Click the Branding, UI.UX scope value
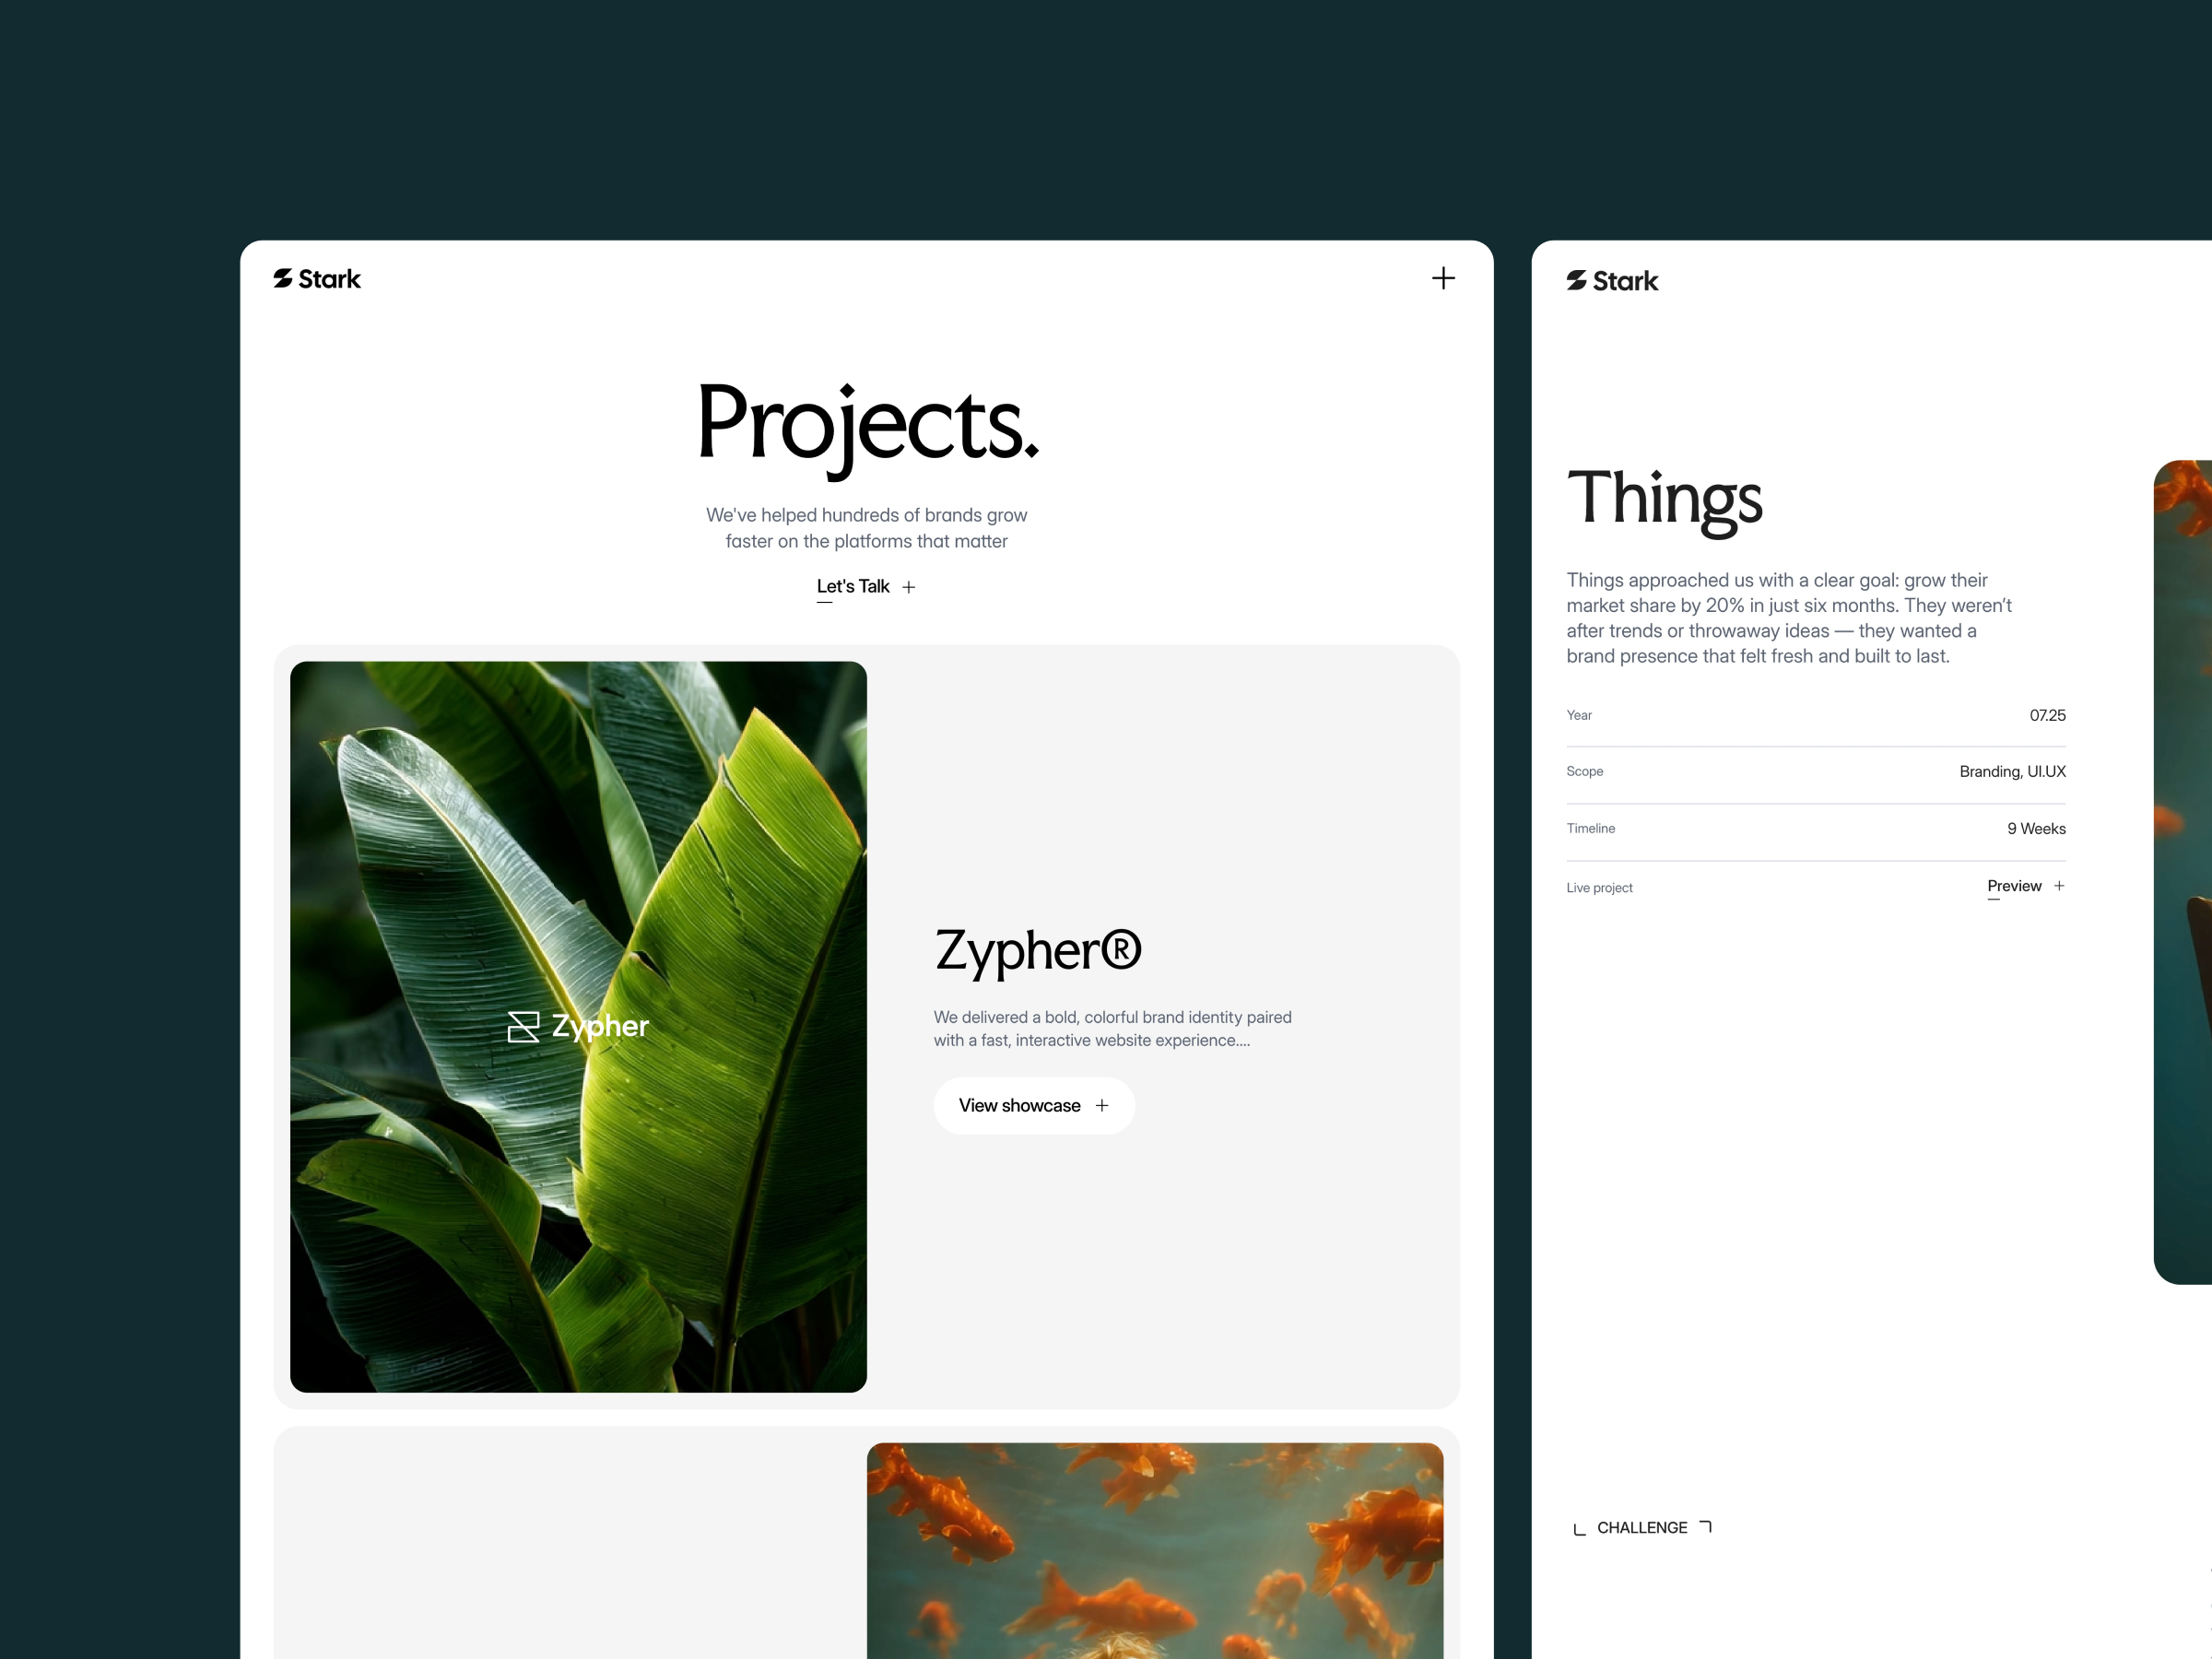 click(2012, 772)
